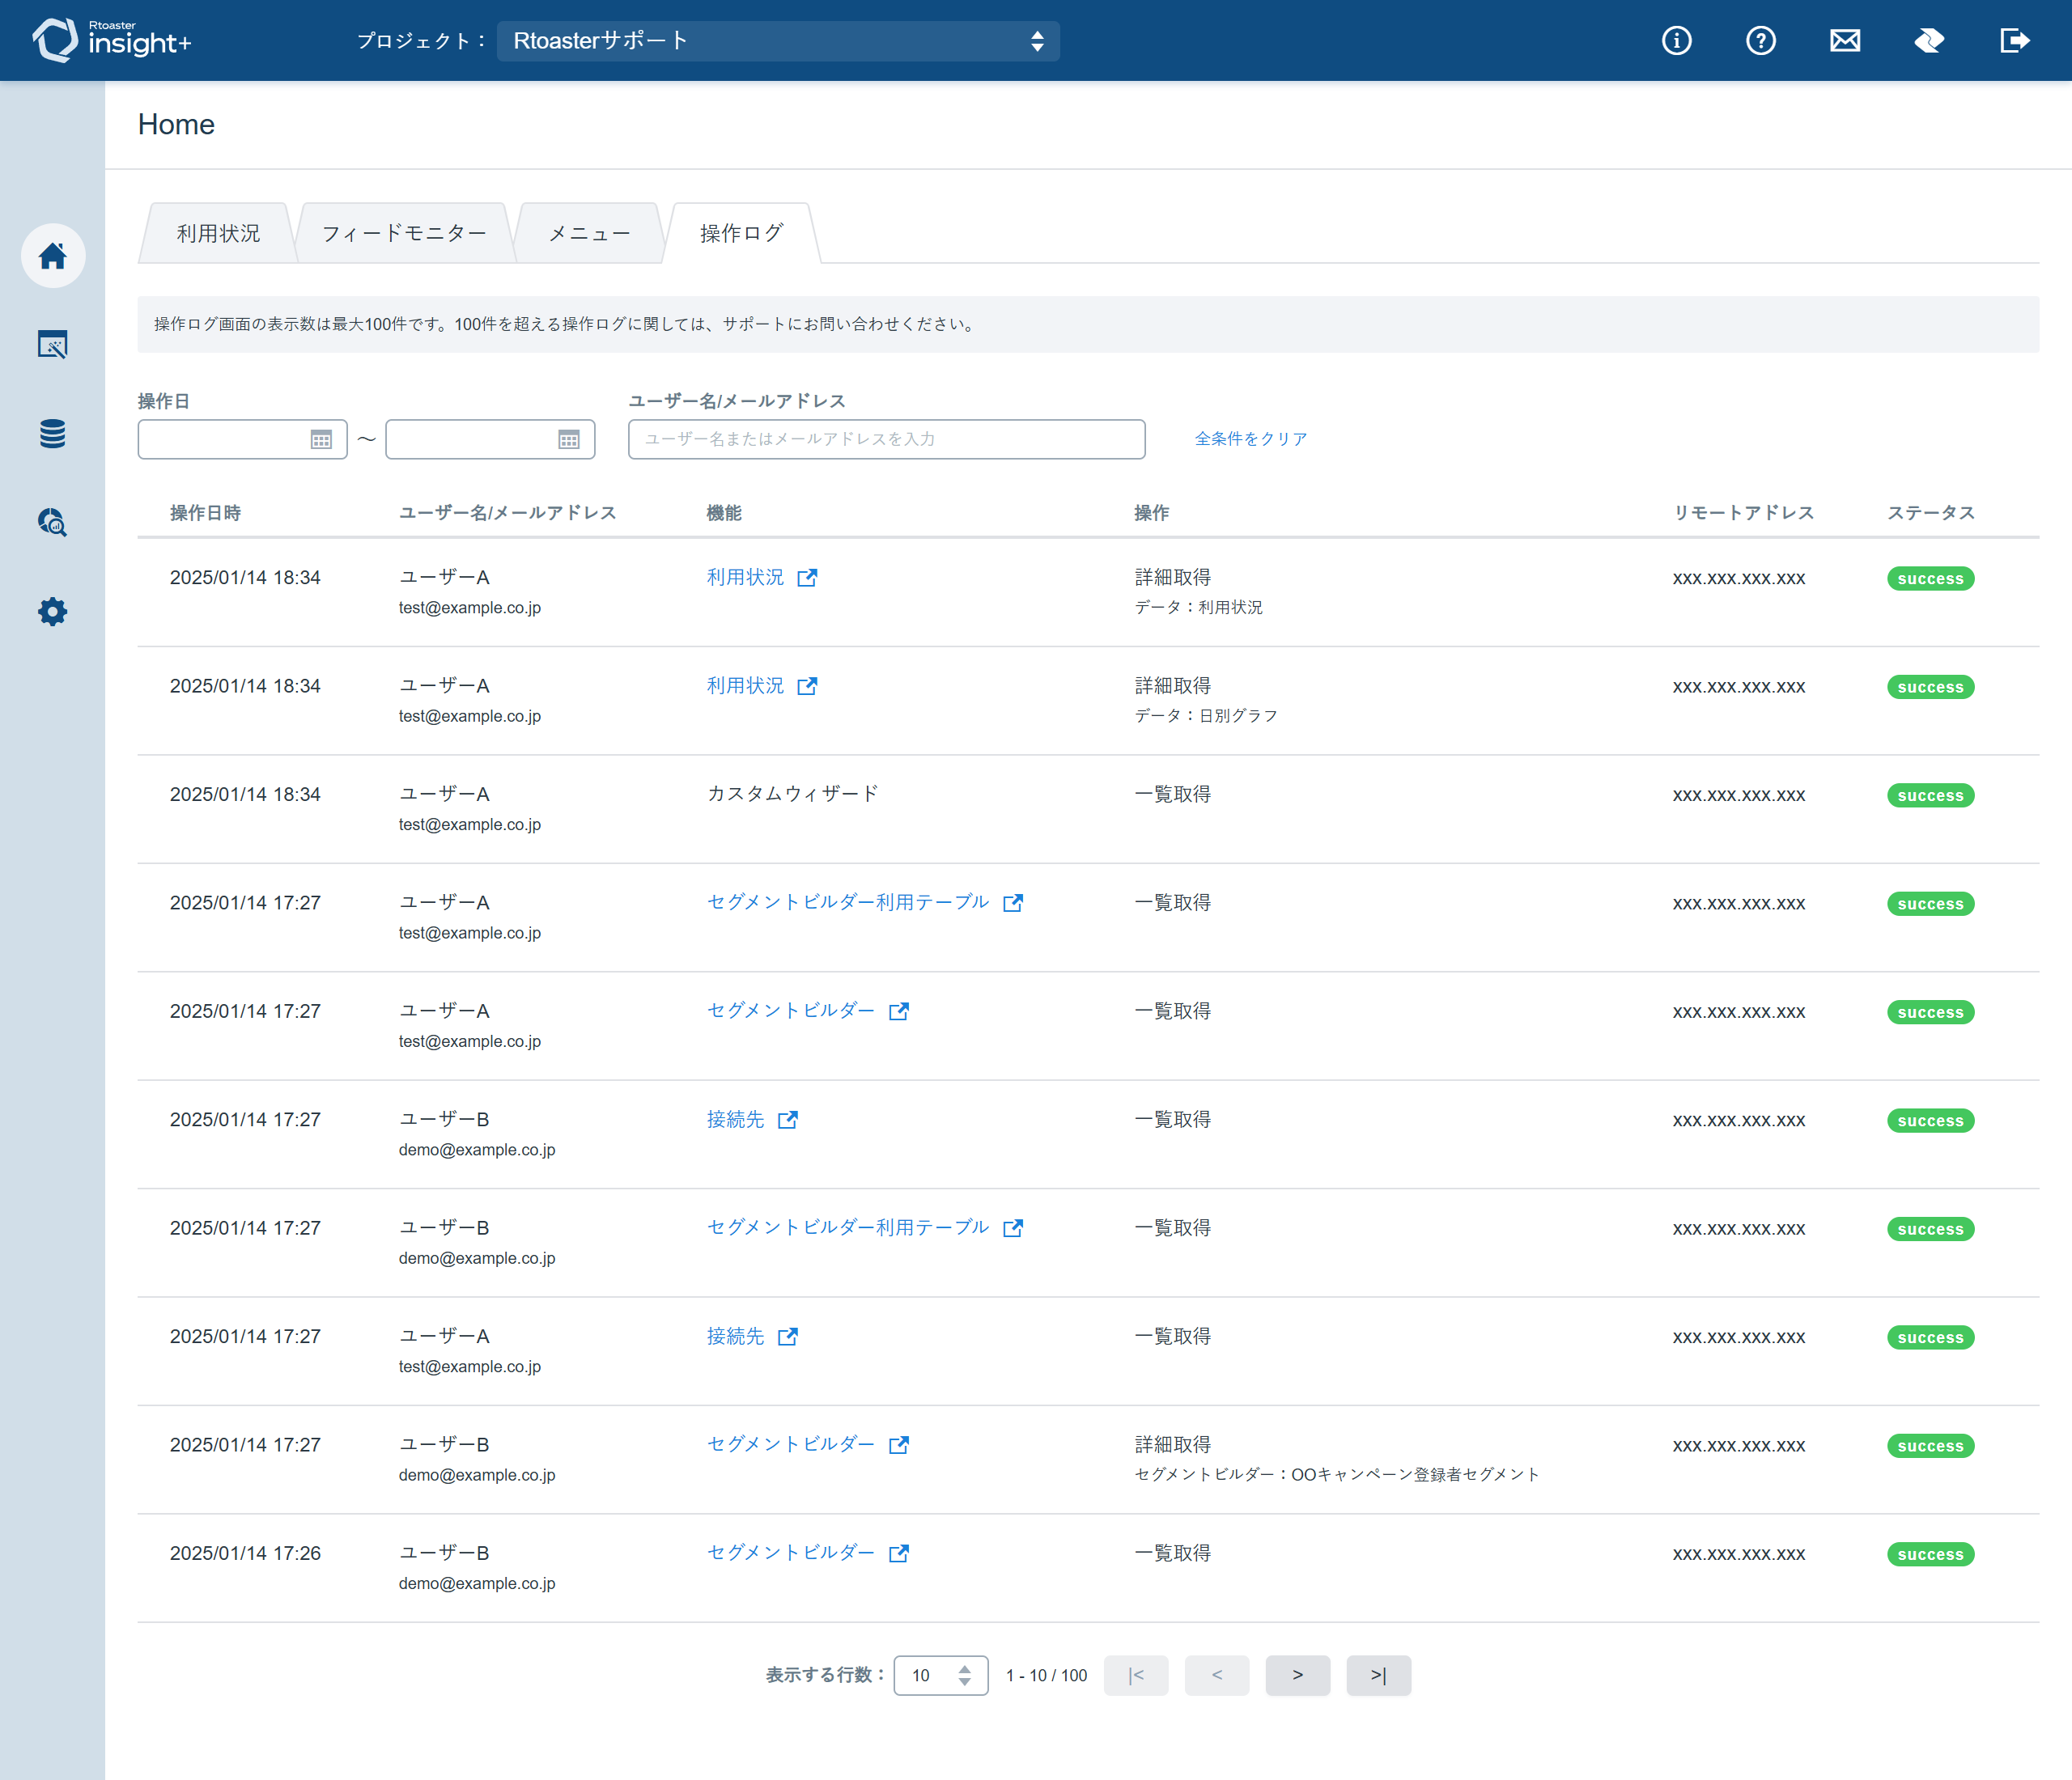This screenshot has height=1780, width=2072.
Task: Open セグメントビルダー link in 17:26 row
Action: (791, 1553)
